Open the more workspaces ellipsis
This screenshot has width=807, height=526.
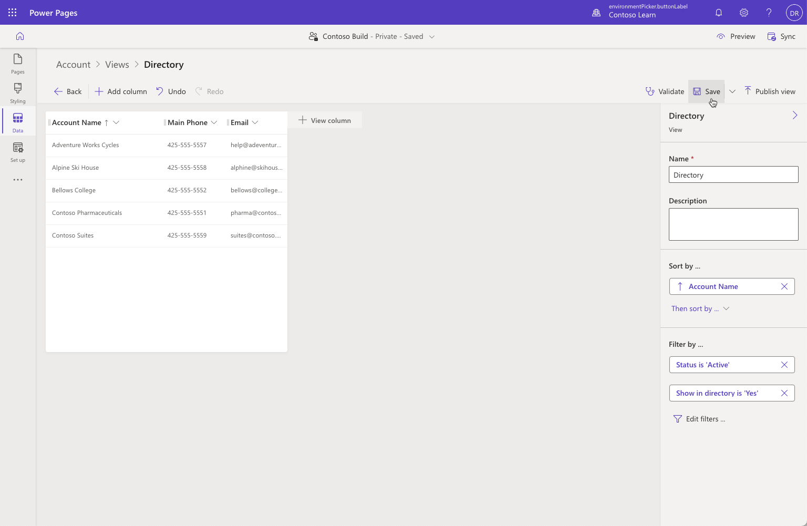pos(17,179)
